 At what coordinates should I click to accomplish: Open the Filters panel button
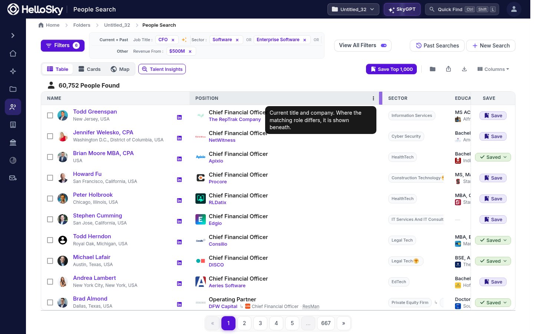pyautogui.click(x=63, y=46)
